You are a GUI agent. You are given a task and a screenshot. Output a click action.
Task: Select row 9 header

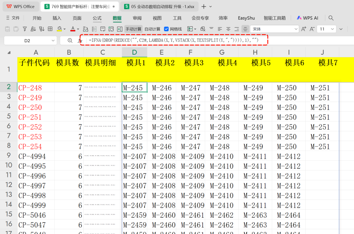(x=9, y=155)
